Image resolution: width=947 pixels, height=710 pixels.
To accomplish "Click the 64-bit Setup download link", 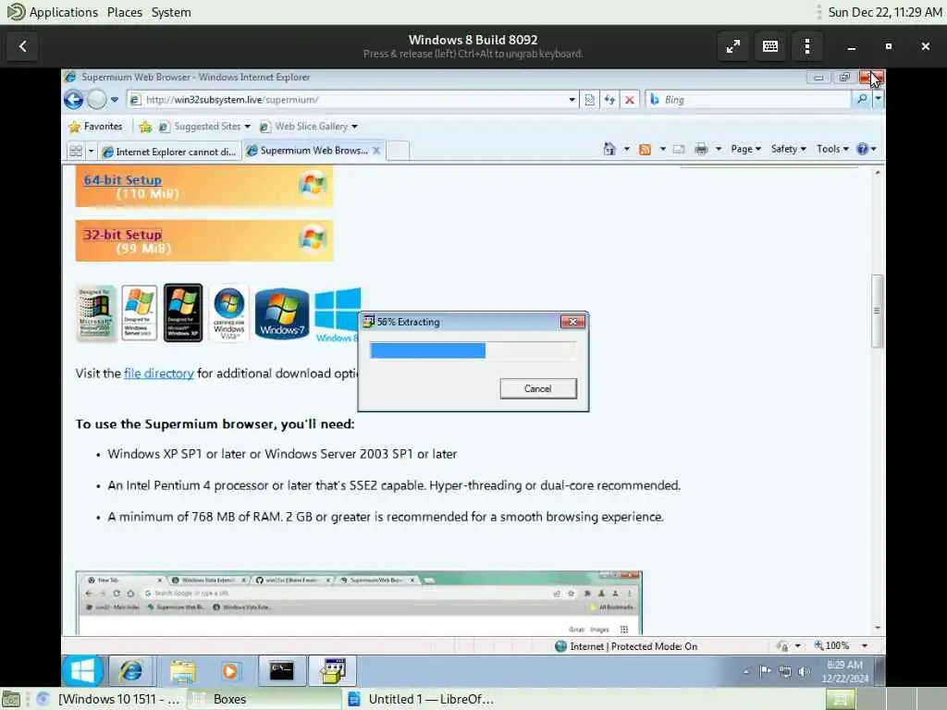I will [123, 180].
